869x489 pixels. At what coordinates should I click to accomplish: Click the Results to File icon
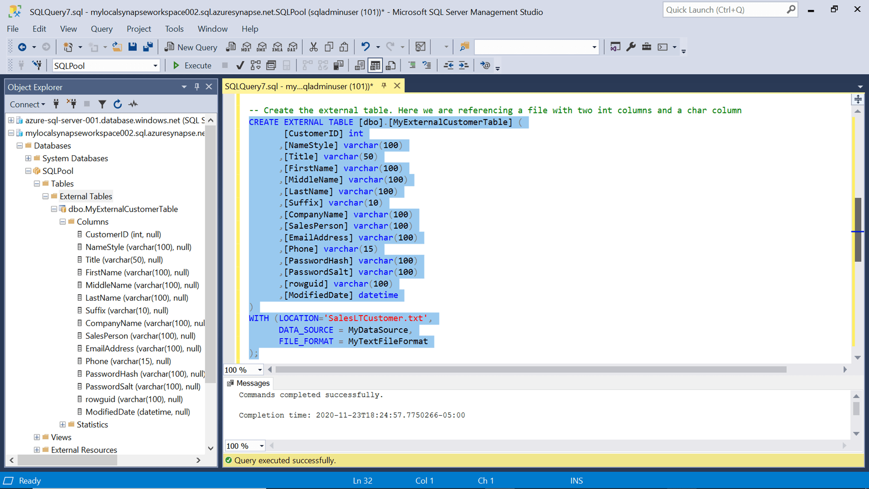tap(391, 65)
